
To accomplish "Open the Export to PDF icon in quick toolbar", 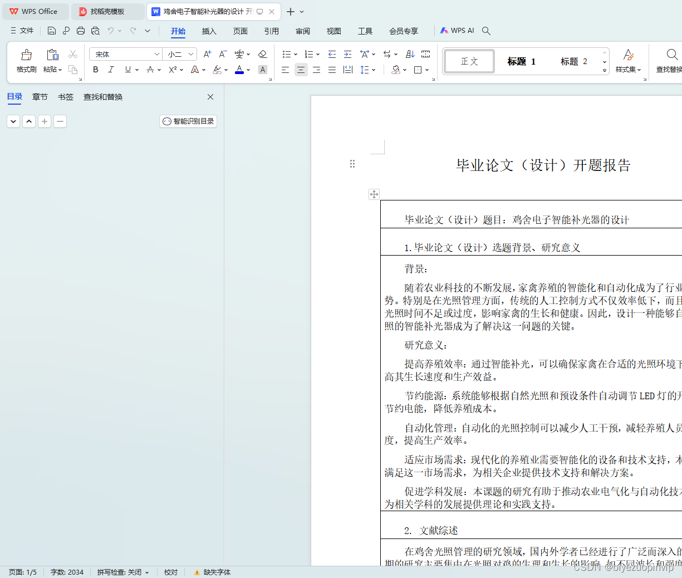I will pyautogui.click(x=66, y=31).
